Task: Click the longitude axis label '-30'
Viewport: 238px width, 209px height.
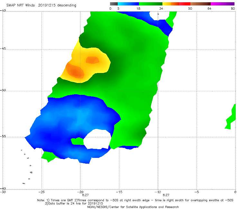Action: coord(3,192)
